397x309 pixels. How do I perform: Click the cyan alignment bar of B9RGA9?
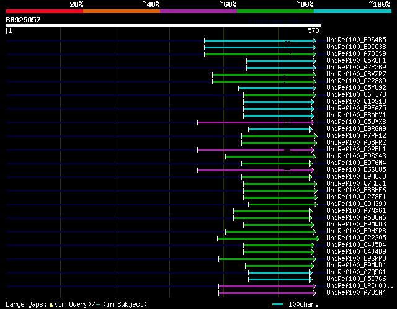coord(280,130)
